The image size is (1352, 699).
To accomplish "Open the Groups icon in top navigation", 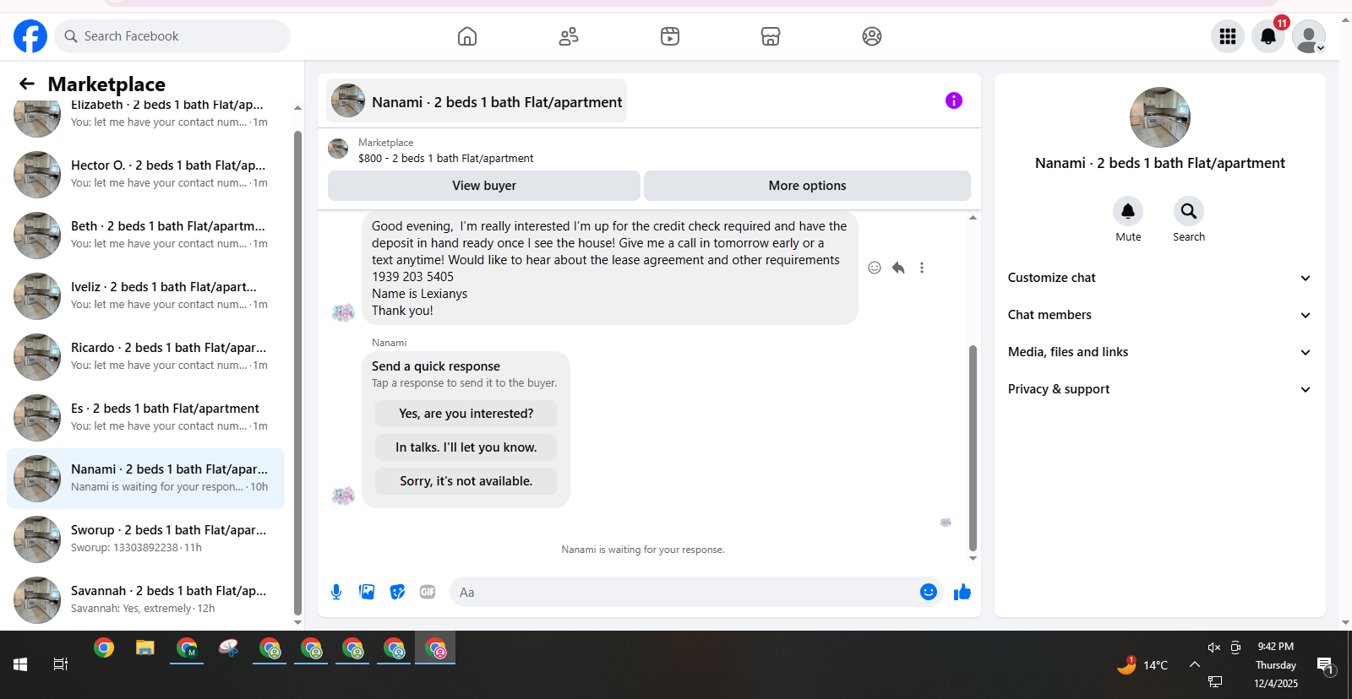I will click(872, 36).
